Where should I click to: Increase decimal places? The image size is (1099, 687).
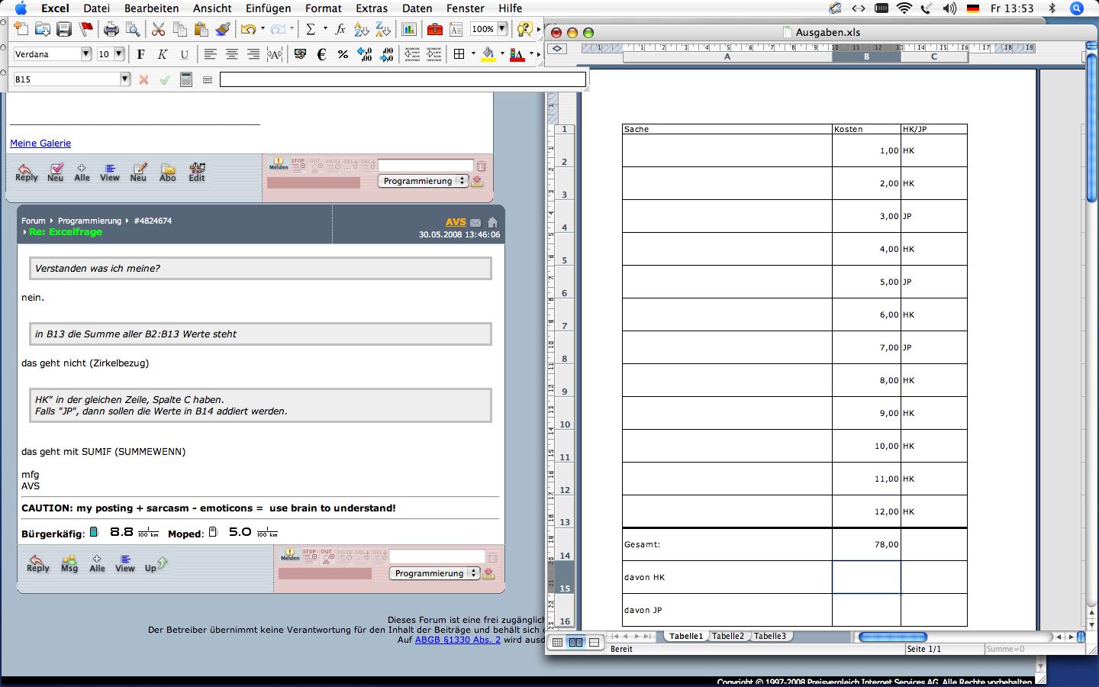365,54
